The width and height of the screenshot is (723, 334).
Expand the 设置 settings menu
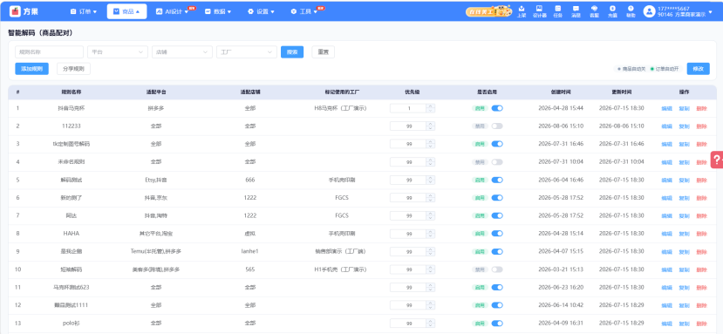(x=261, y=11)
